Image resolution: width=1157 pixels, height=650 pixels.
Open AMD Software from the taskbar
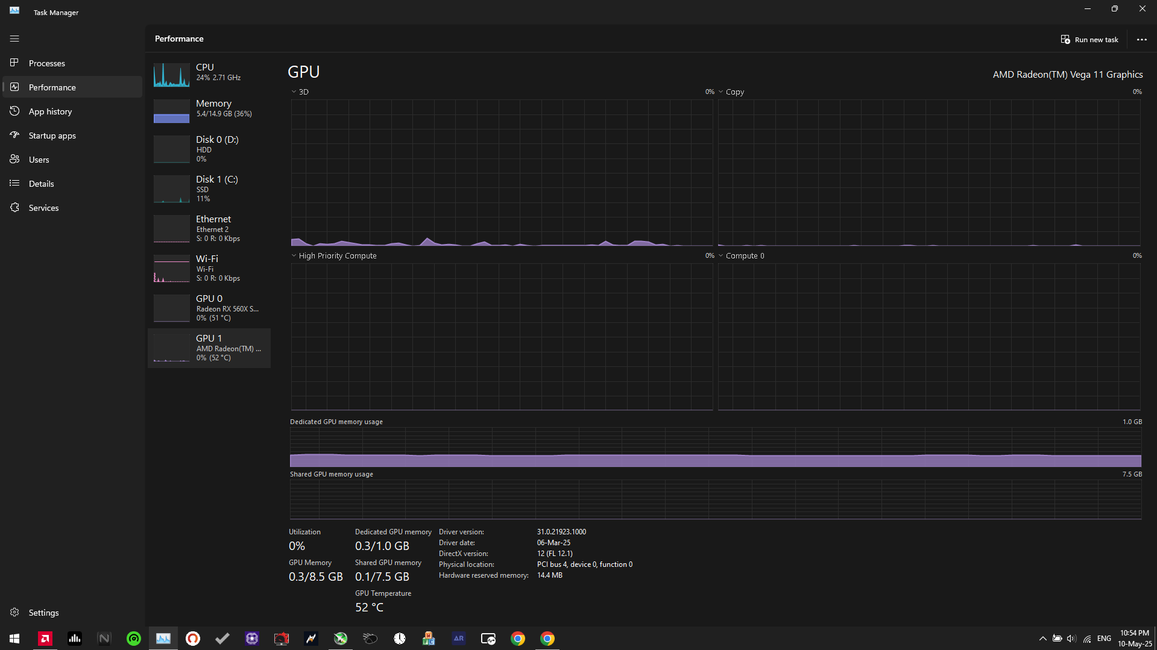(x=45, y=639)
